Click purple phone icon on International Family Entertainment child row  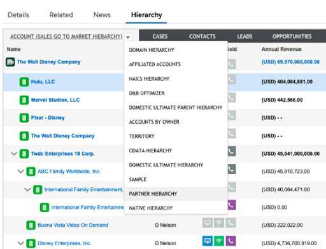pos(232,205)
